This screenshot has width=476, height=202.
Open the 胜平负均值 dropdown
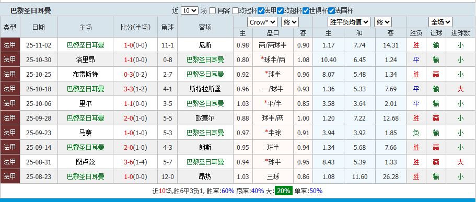[x=349, y=22]
